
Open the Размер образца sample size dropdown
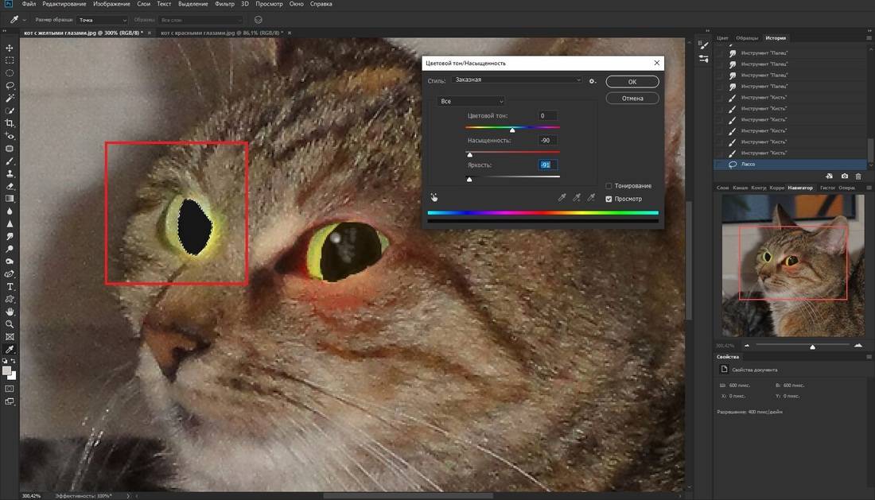[x=102, y=20]
